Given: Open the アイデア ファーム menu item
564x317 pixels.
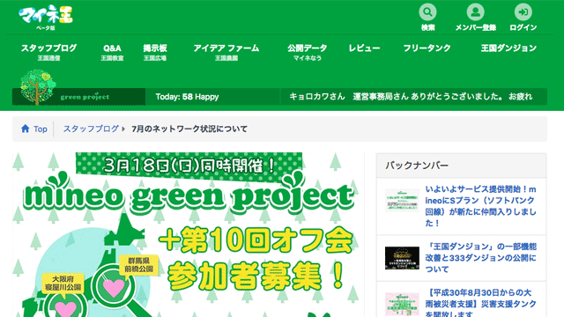Looking at the screenshot, I should 226,52.
